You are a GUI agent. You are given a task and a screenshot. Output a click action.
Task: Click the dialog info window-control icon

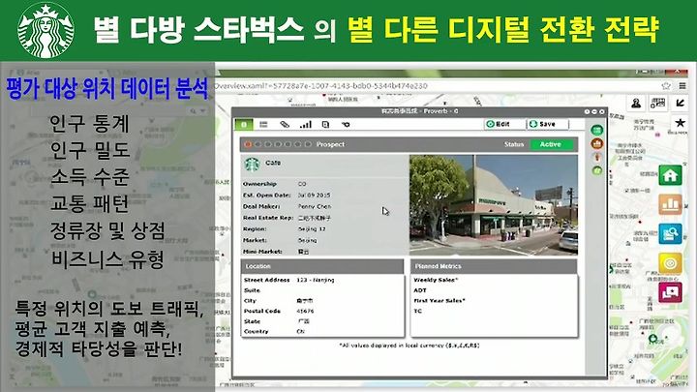pyautogui.click(x=587, y=111)
